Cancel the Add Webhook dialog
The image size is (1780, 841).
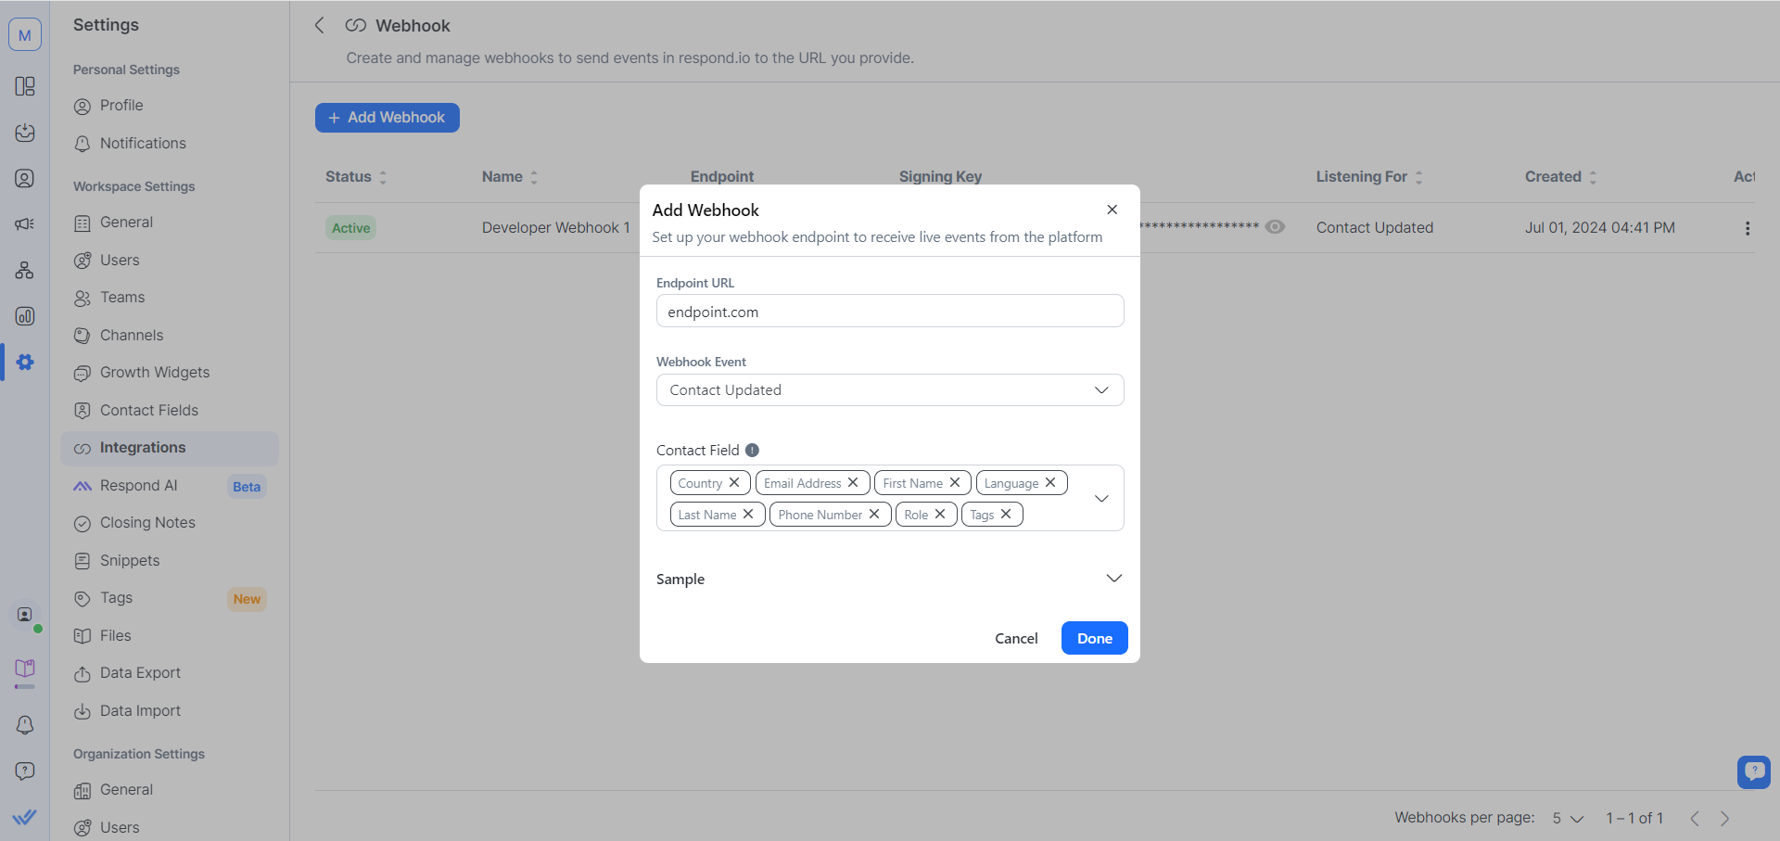tap(1016, 638)
